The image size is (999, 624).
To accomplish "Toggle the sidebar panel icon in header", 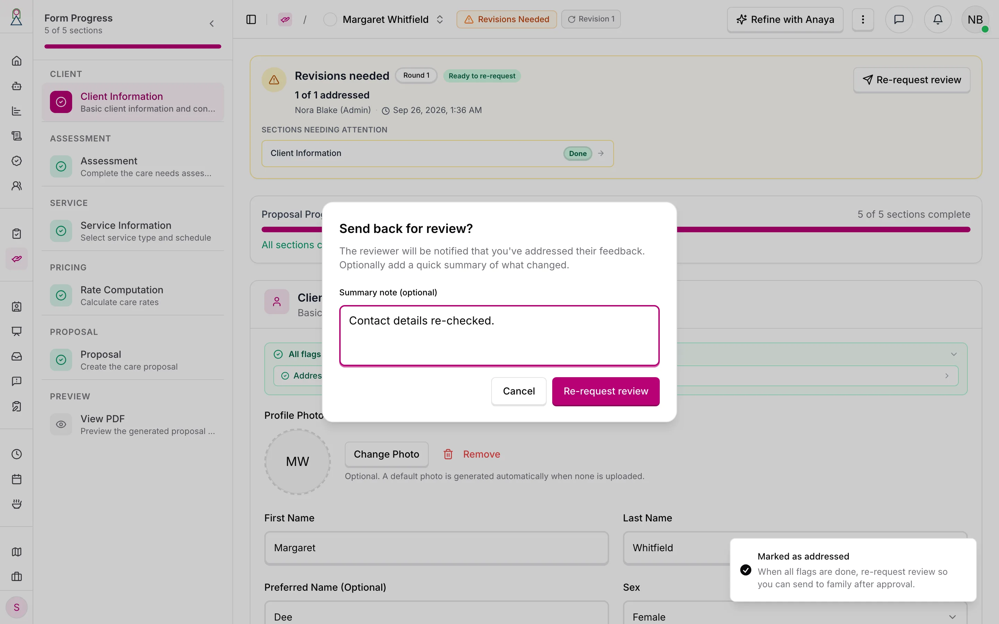I will tap(251, 19).
